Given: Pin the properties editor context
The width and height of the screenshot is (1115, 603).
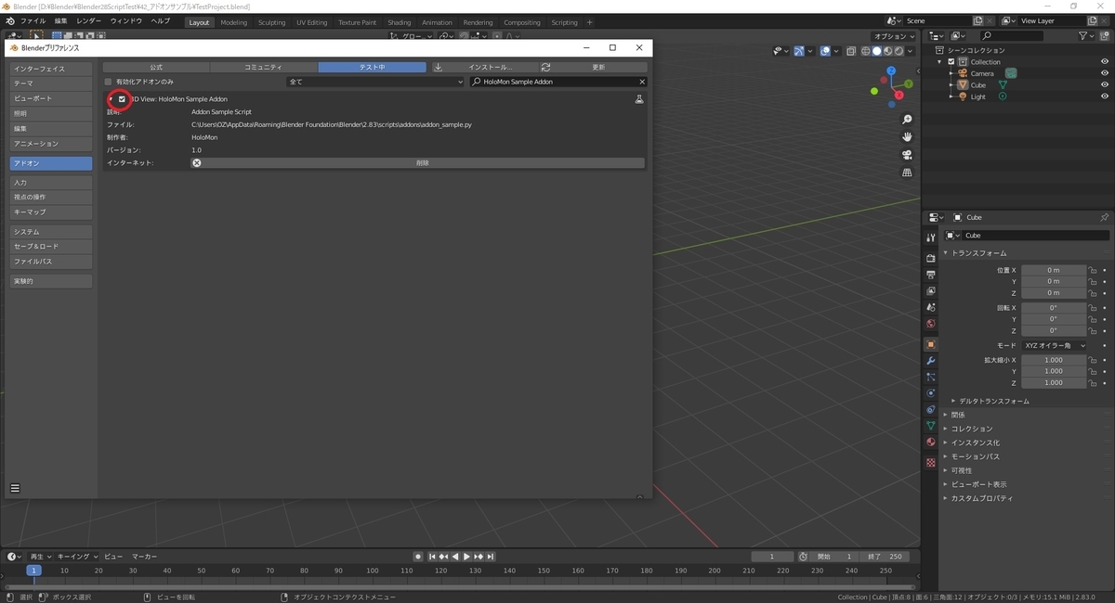Looking at the screenshot, I should tap(1104, 217).
